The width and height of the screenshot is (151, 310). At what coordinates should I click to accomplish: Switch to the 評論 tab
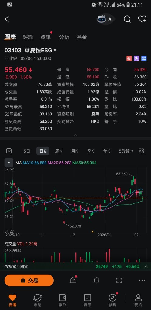point(28,37)
